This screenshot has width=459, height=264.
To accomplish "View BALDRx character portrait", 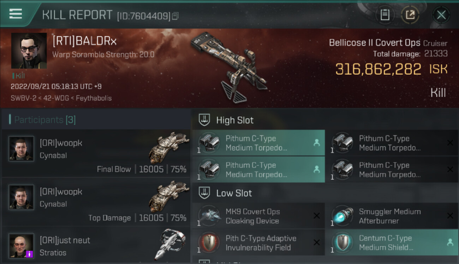I will 29,51.
